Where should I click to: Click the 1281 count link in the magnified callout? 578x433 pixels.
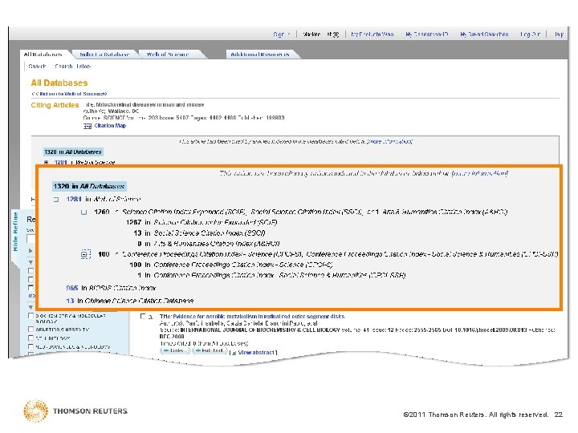pos(74,199)
